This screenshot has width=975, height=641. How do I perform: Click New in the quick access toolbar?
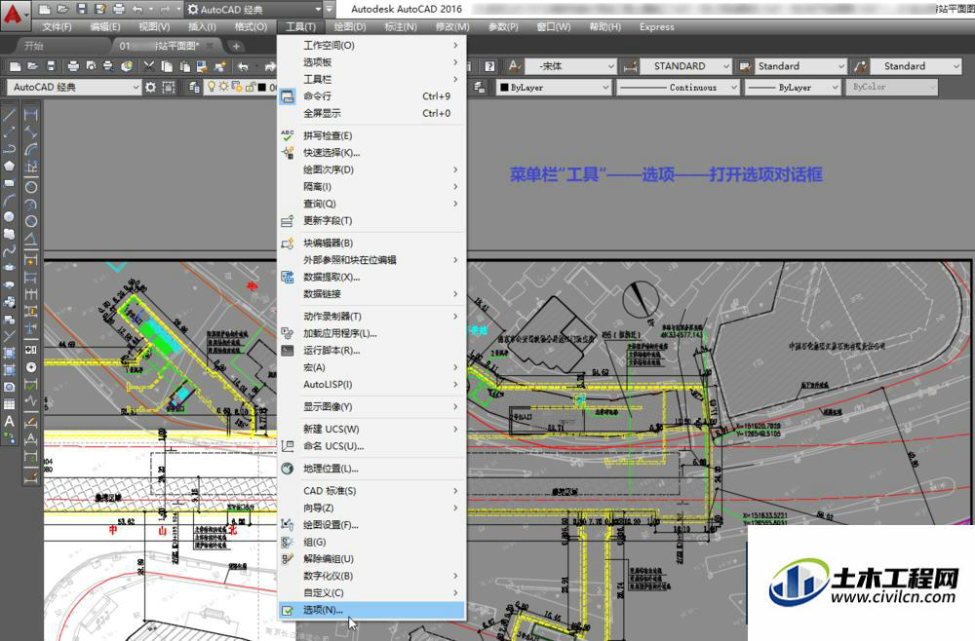click(x=44, y=10)
